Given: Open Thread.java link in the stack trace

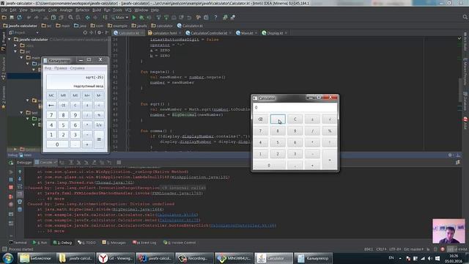Looking at the screenshot, I should click(114, 183).
